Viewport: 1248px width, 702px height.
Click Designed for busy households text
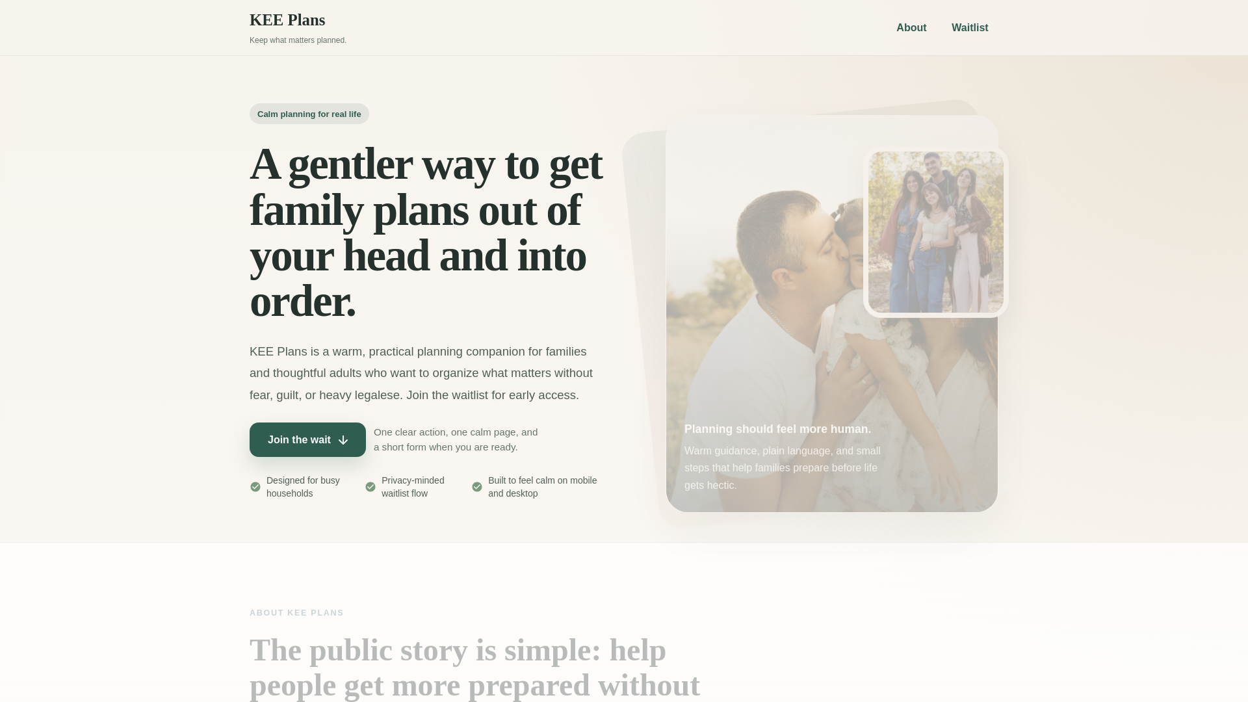click(303, 487)
